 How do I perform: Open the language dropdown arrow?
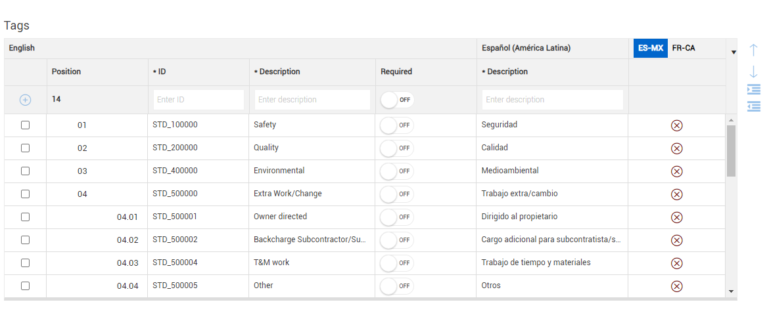tap(734, 52)
